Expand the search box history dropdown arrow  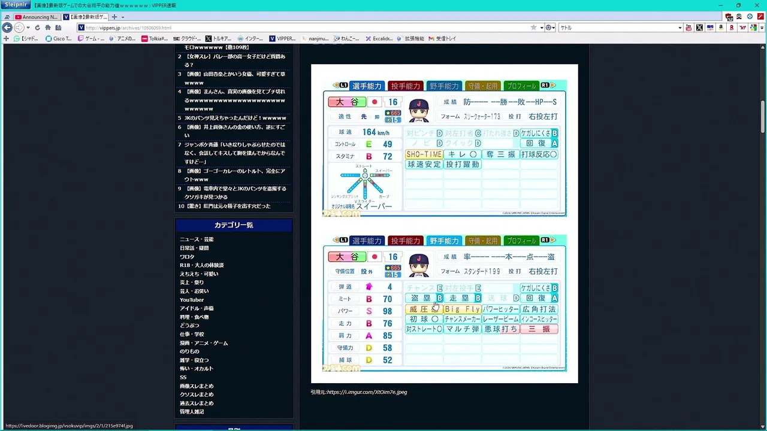tap(680, 28)
